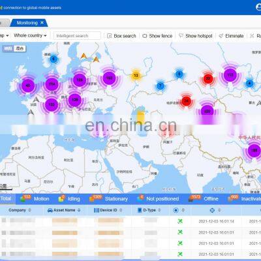Click the green satellite icon in 16:01:14 row
Image resolution: width=261 pixels, height=261 pixels.
pyautogui.click(x=180, y=221)
